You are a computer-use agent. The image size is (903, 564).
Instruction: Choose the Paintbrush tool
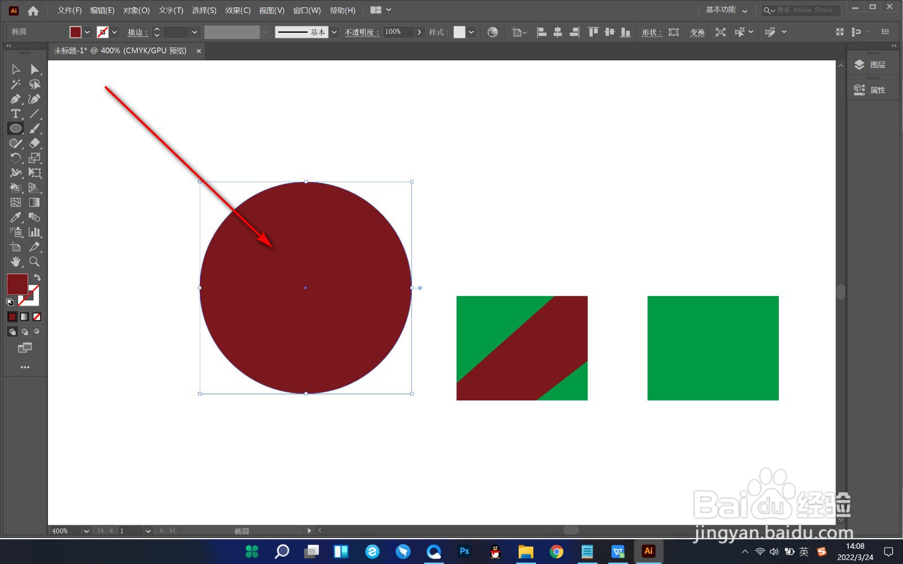35,129
